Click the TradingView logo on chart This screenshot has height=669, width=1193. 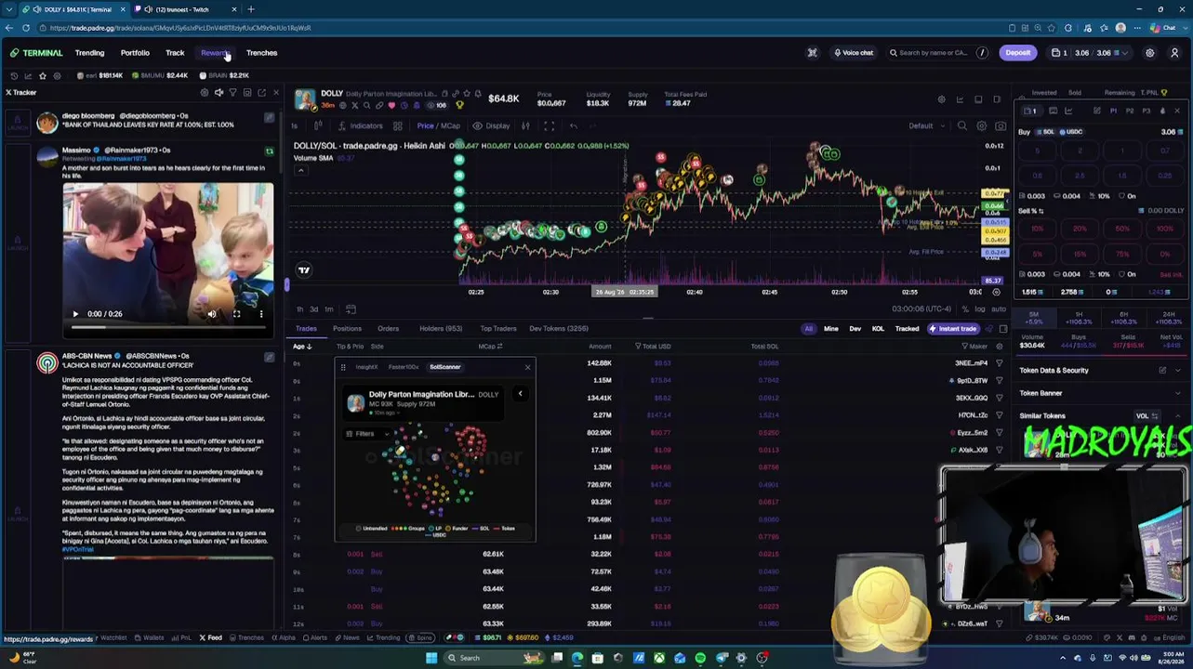304,270
